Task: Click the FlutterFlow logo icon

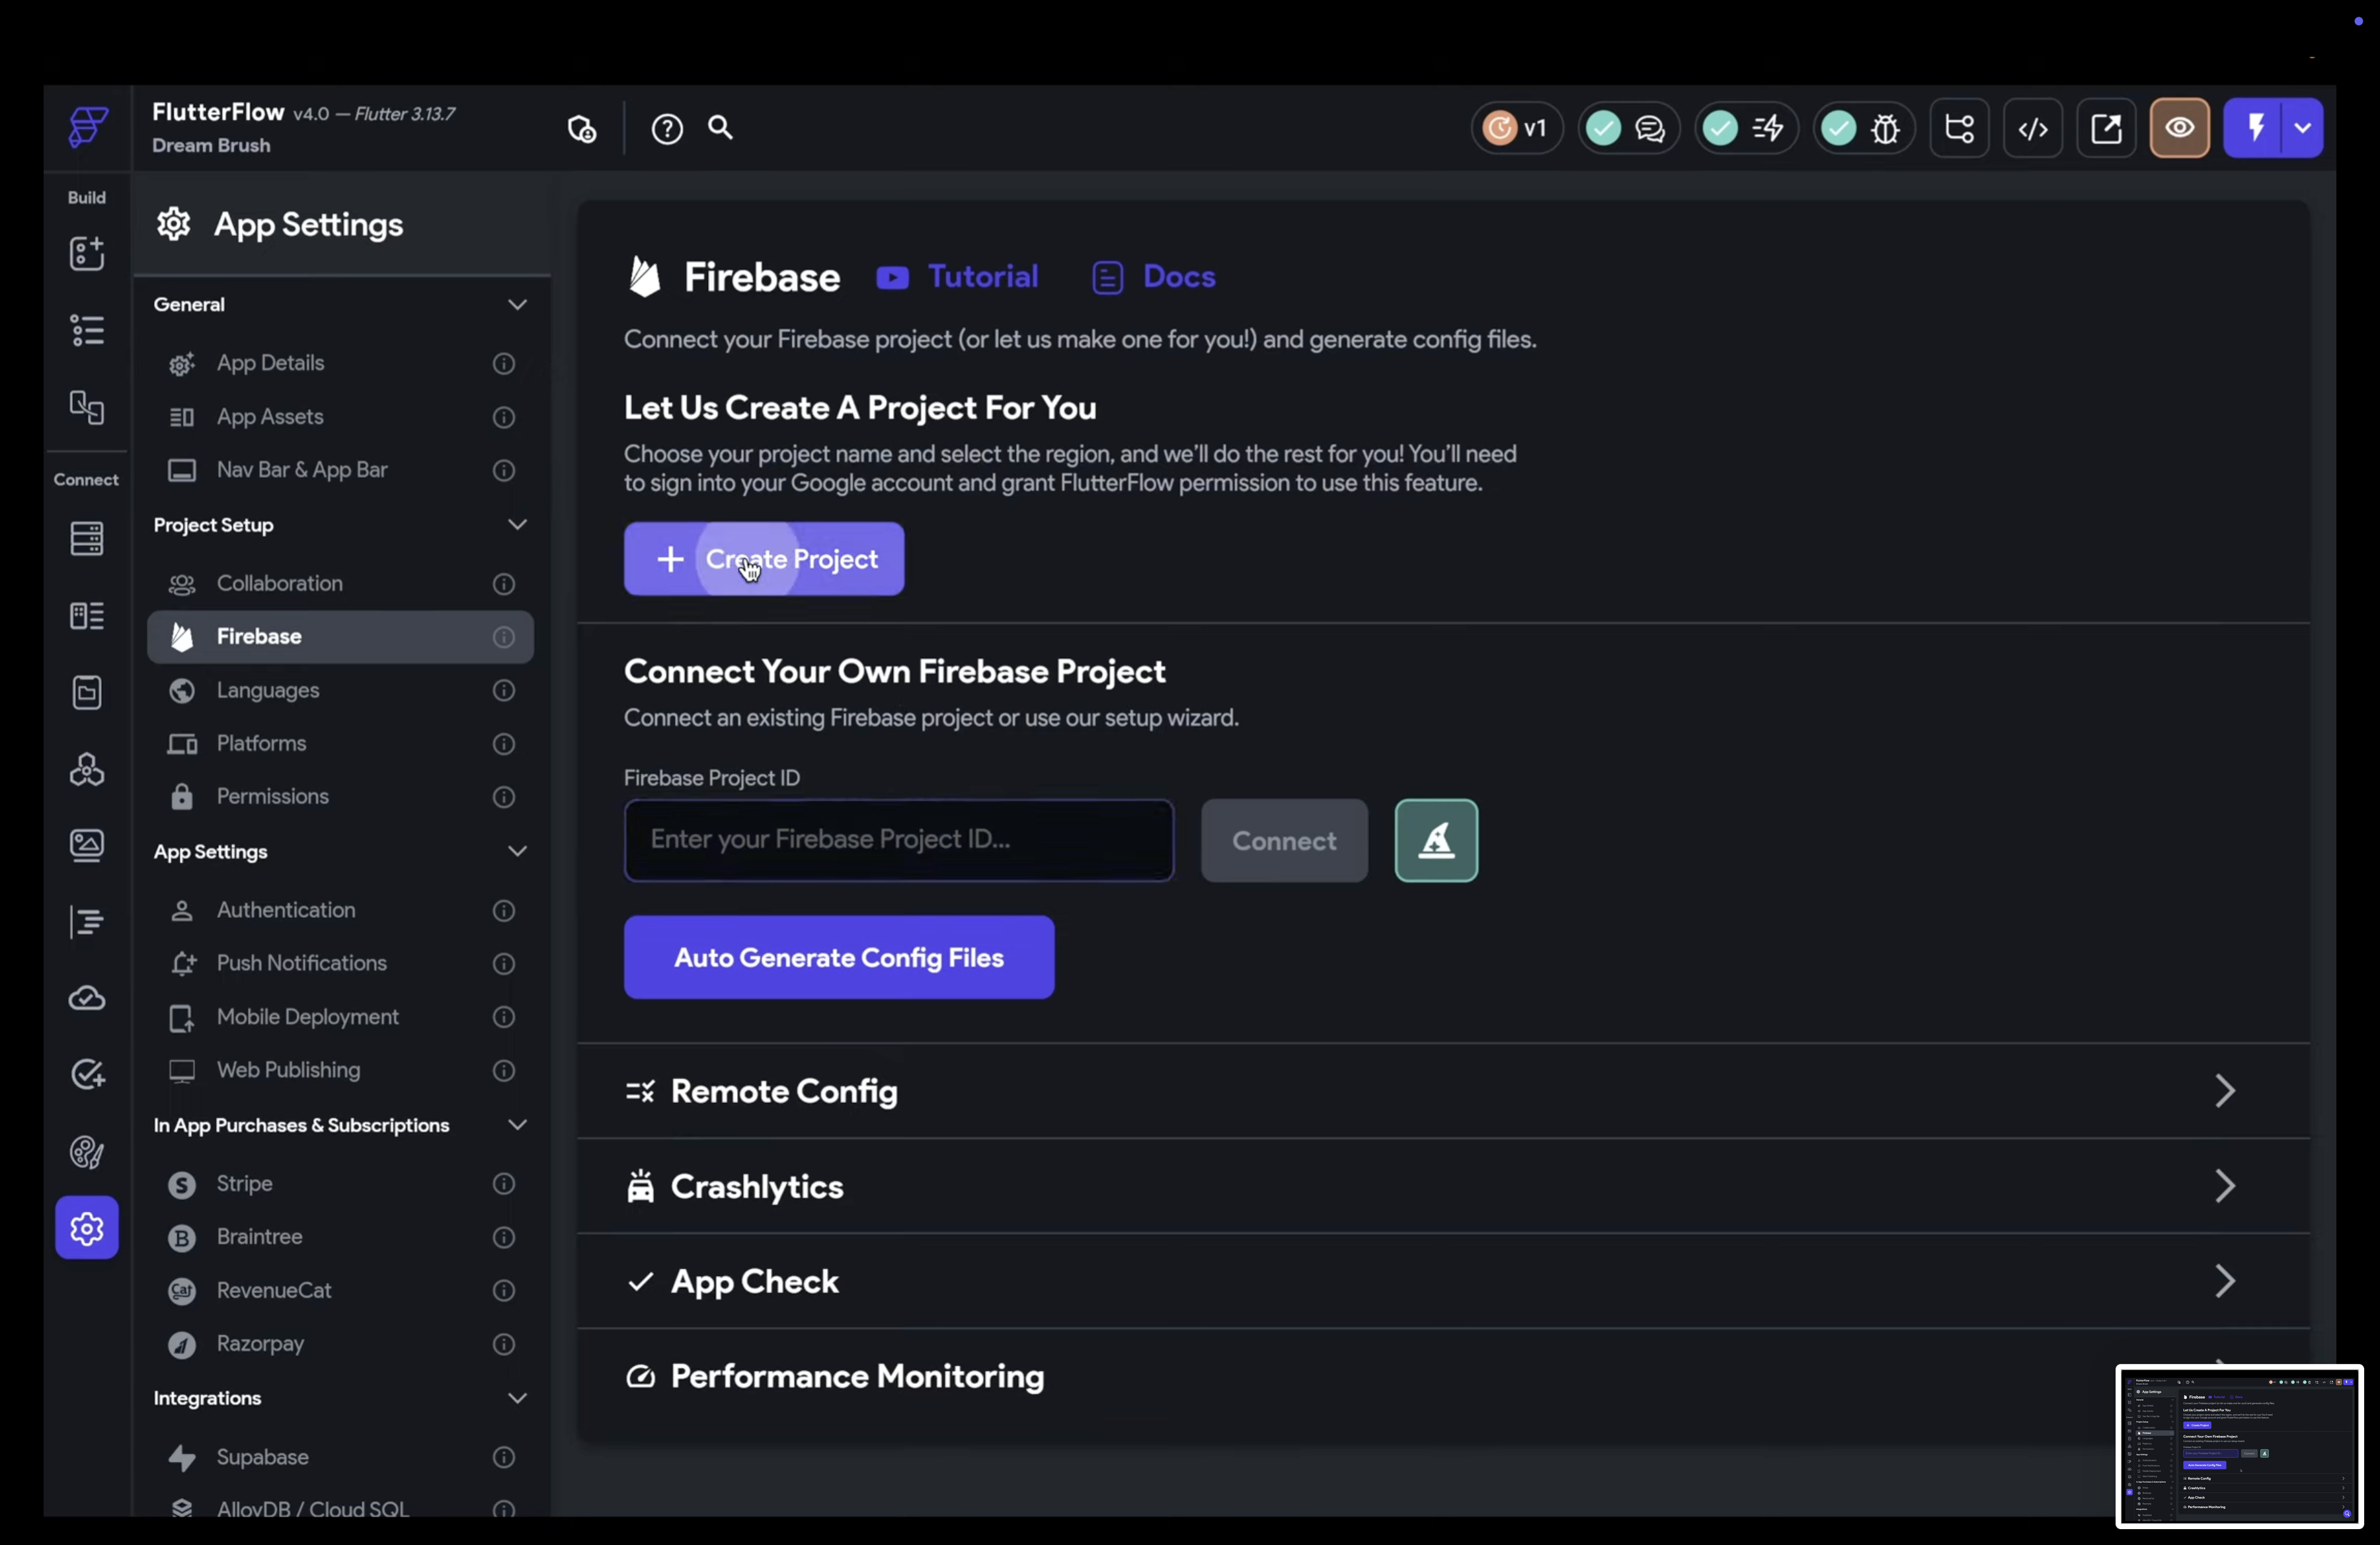Action: click(x=87, y=127)
